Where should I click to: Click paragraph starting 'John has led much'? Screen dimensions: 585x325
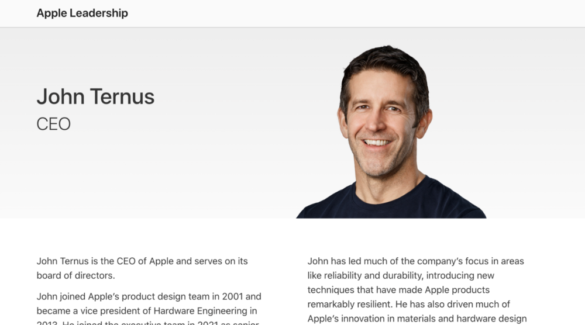pos(417,290)
